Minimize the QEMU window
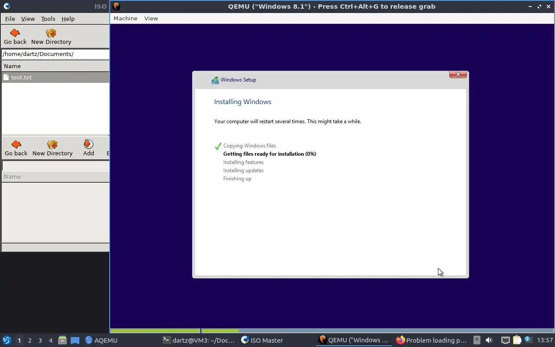This screenshot has width=555, height=347. pyautogui.click(x=530, y=7)
